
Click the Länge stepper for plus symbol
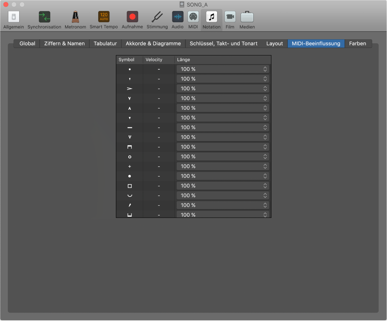[265, 166]
